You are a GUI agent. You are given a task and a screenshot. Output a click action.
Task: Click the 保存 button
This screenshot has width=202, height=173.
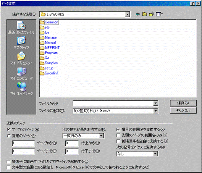(183, 103)
